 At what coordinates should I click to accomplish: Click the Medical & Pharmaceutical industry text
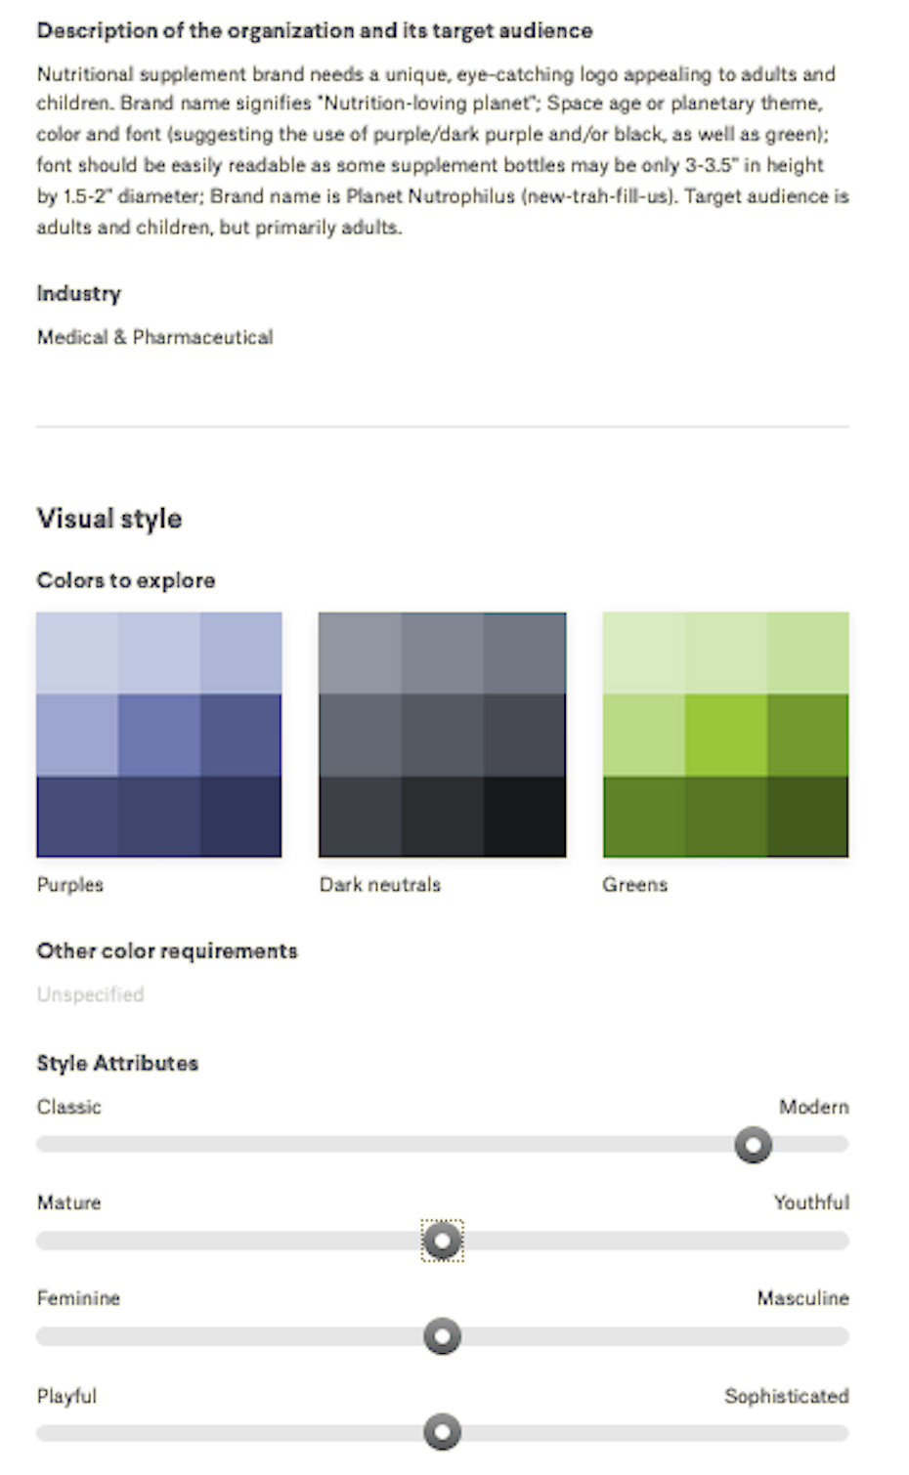click(154, 337)
